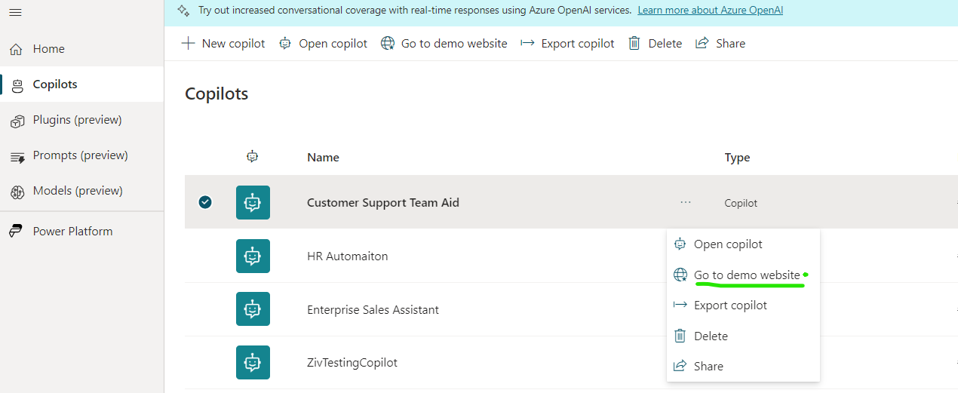Open Plugins (preview) from sidebar

(17, 121)
